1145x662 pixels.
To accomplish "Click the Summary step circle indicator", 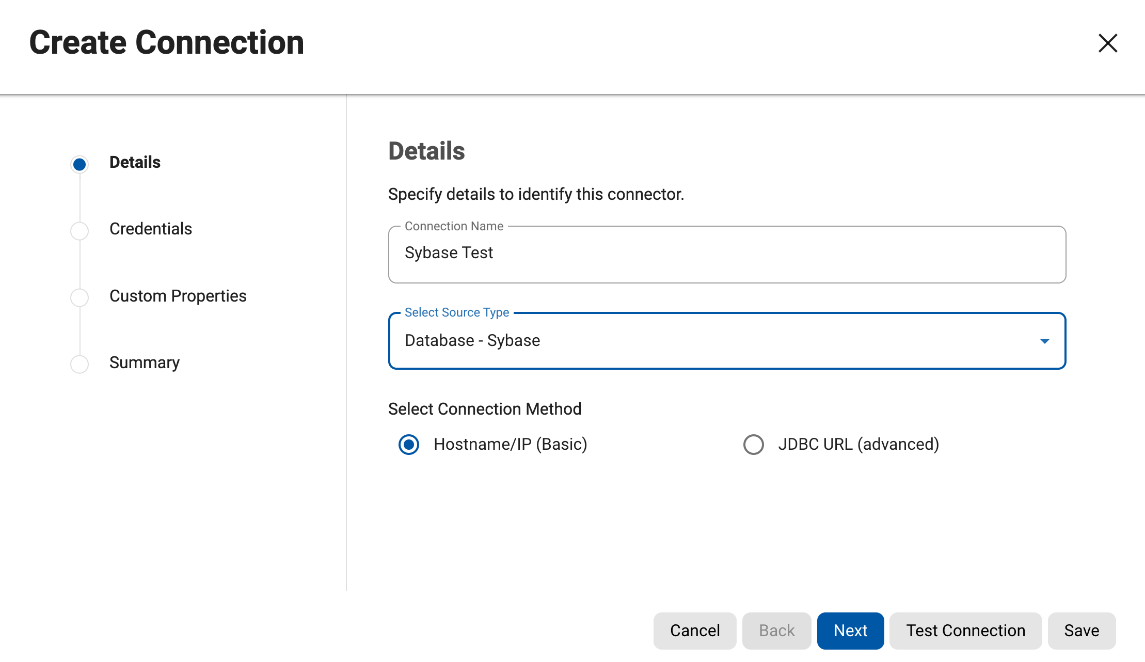I will click(79, 364).
